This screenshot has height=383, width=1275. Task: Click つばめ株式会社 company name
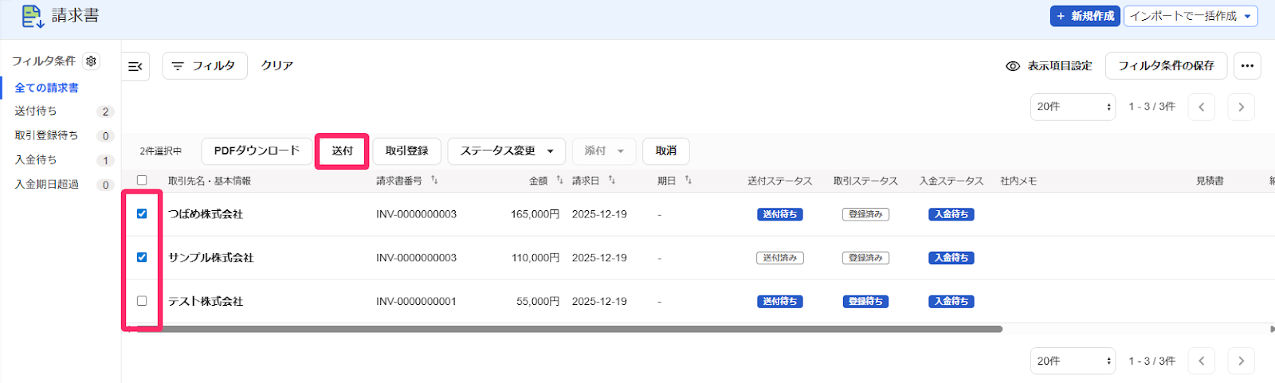point(206,214)
